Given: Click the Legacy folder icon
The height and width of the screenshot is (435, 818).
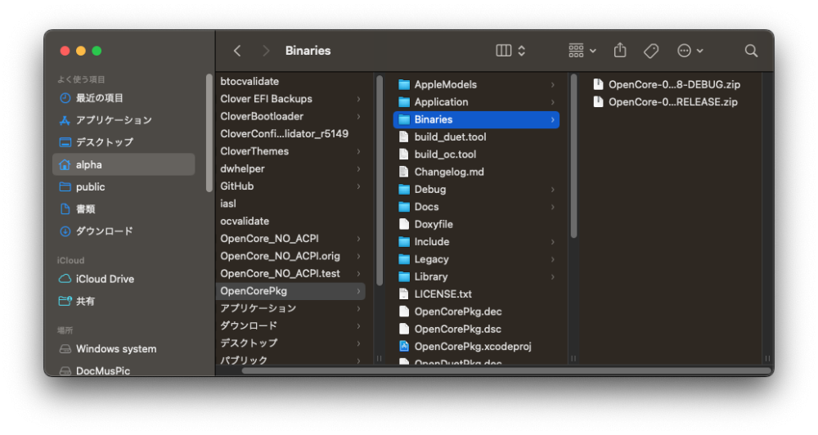Looking at the screenshot, I should click(x=404, y=259).
